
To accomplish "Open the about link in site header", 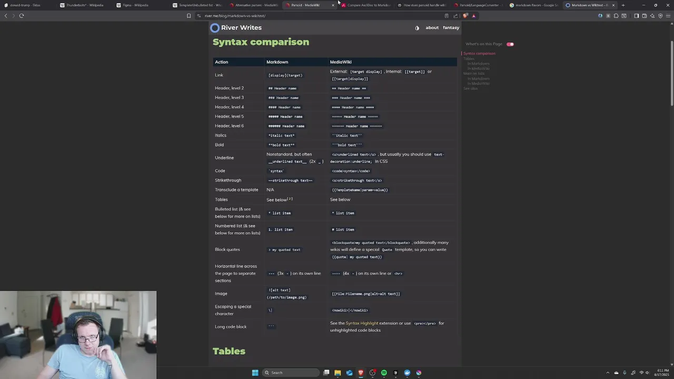I will point(432,28).
